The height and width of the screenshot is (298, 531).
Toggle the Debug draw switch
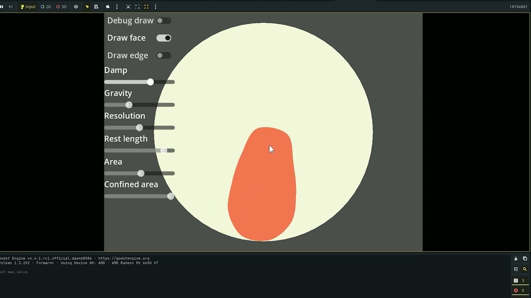(163, 21)
